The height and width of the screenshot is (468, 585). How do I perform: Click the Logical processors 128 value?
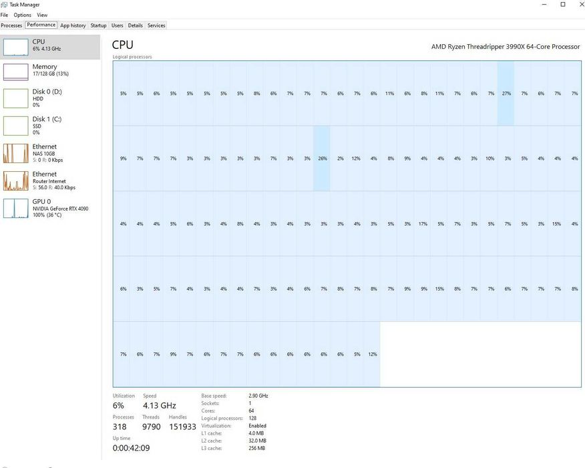252,418
